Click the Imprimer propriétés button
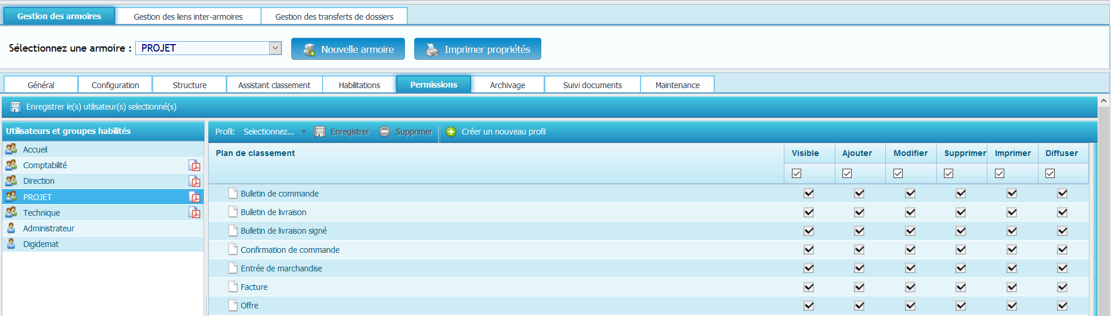 [477, 49]
